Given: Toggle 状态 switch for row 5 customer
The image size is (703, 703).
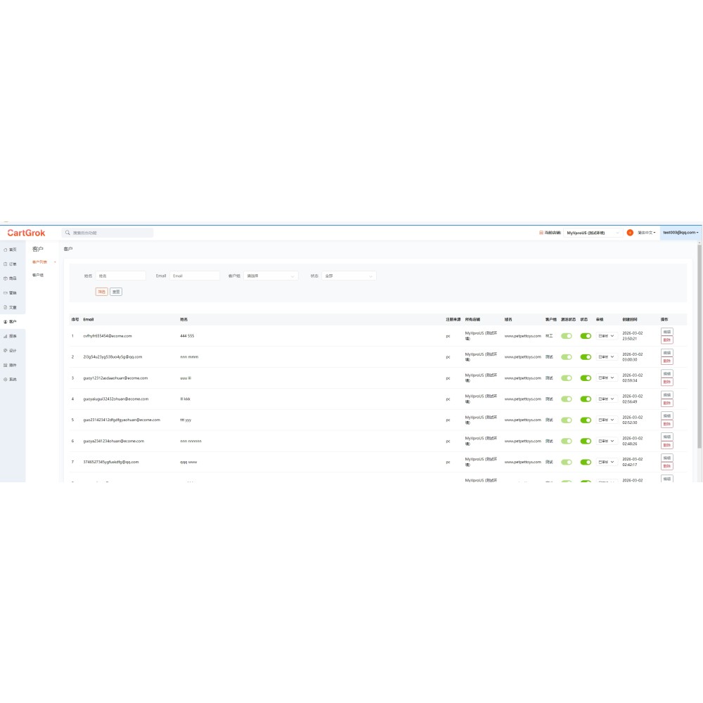Looking at the screenshot, I should [x=586, y=420].
